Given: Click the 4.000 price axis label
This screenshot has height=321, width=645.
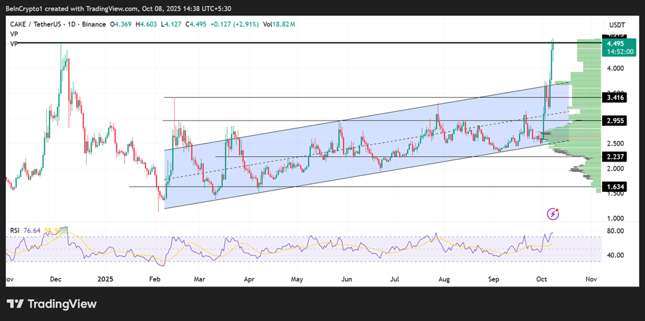Looking at the screenshot, I should point(616,68).
